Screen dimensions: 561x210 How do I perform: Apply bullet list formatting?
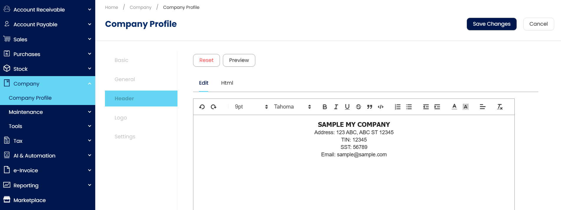pos(409,107)
